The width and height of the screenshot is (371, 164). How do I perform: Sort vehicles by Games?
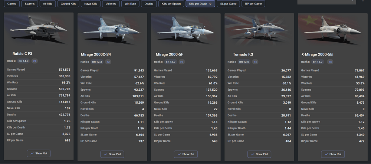(x=12, y=4)
